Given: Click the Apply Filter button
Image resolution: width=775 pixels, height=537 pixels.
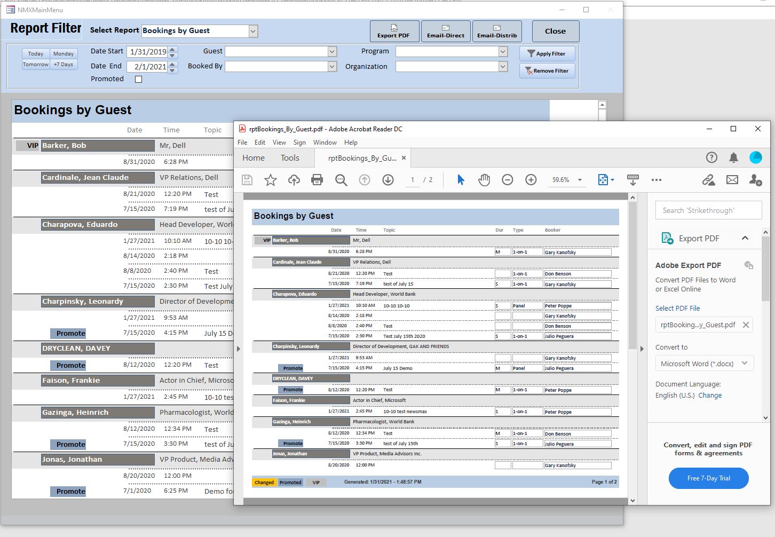Looking at the screenshot, I should click(547, 53).
